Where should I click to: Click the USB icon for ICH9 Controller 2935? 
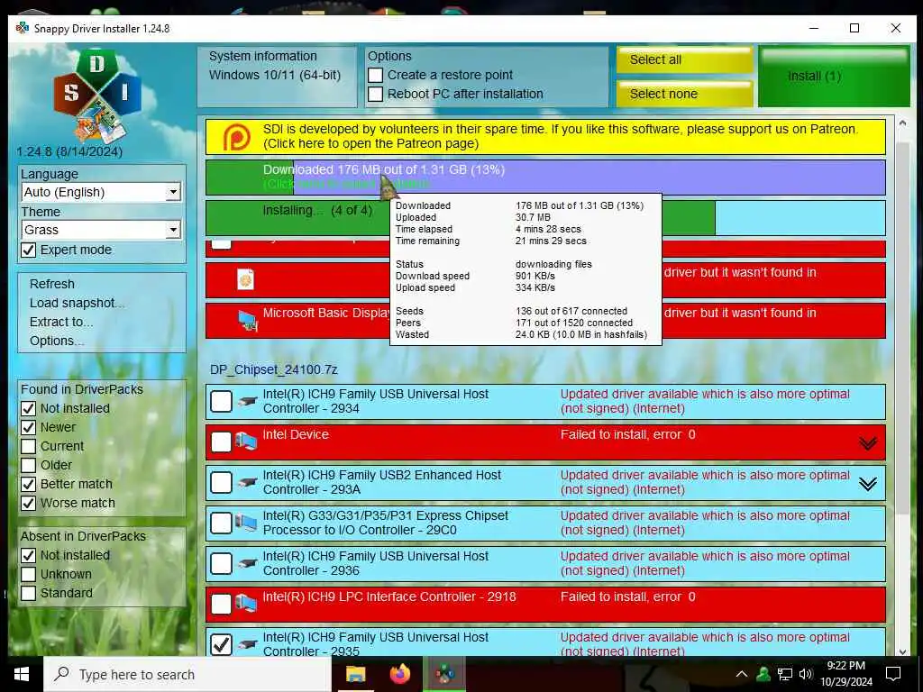(247, 645)
